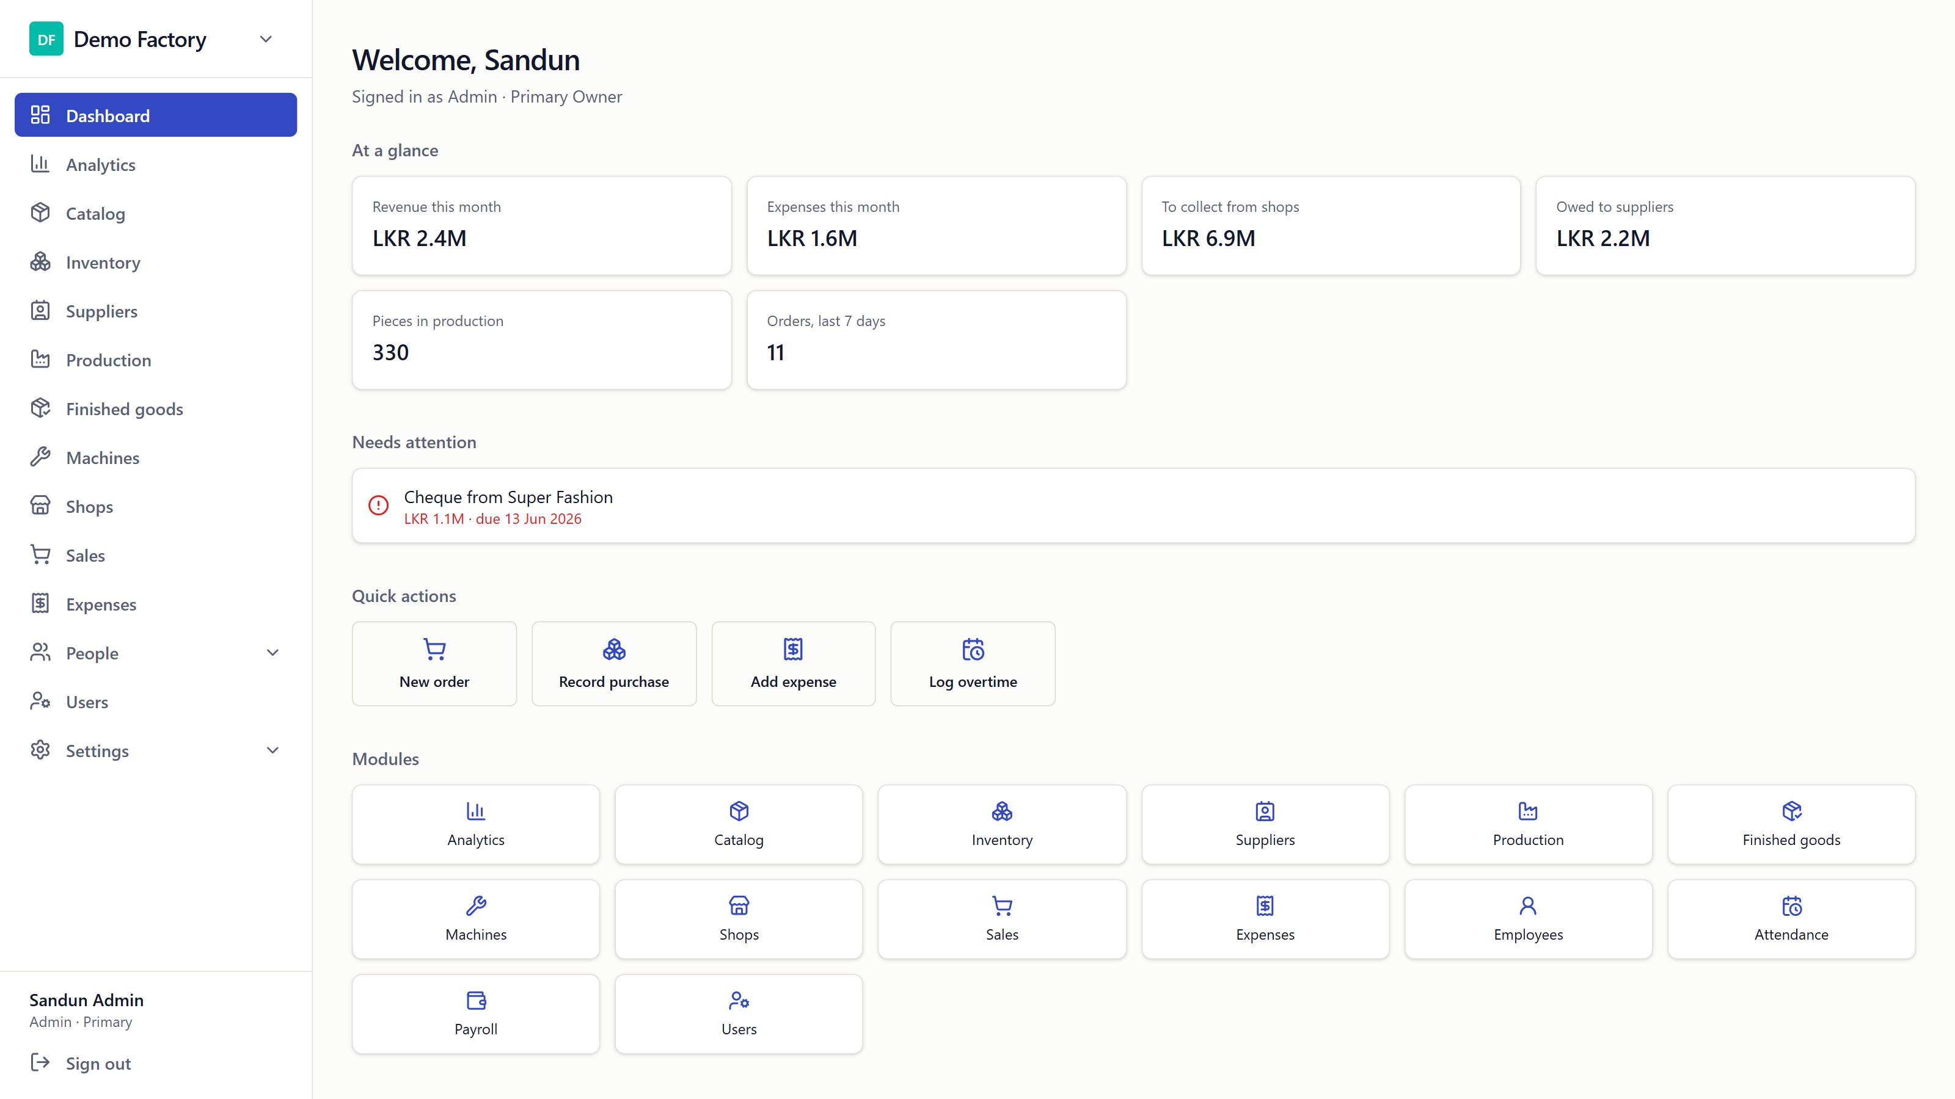The height and width of the screenshot is (1099, 1955).
Task: Start a New order quick action
Action: (434, 664)
